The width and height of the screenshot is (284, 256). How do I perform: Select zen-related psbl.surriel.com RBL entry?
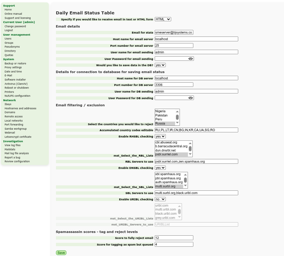(171, 154)
